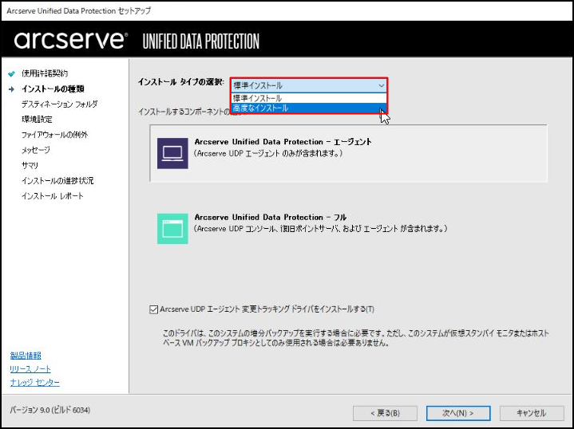The height and width of the screenshot is (429, 574).
Task: Select the メッセージ step
Action: point(35,150)
